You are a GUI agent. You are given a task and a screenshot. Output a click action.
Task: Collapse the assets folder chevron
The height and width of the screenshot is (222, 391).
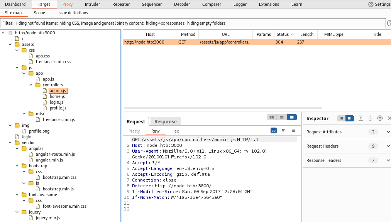click(x=10, y=44)
